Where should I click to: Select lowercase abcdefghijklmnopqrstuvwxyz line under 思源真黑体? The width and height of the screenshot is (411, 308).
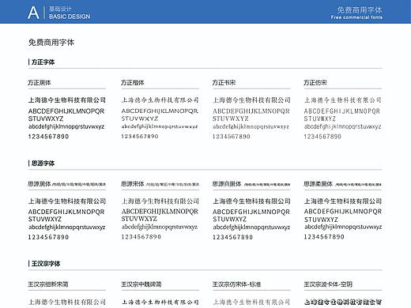tap(251, 227)
